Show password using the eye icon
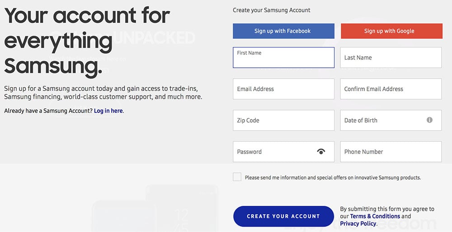 click(321, 151)
